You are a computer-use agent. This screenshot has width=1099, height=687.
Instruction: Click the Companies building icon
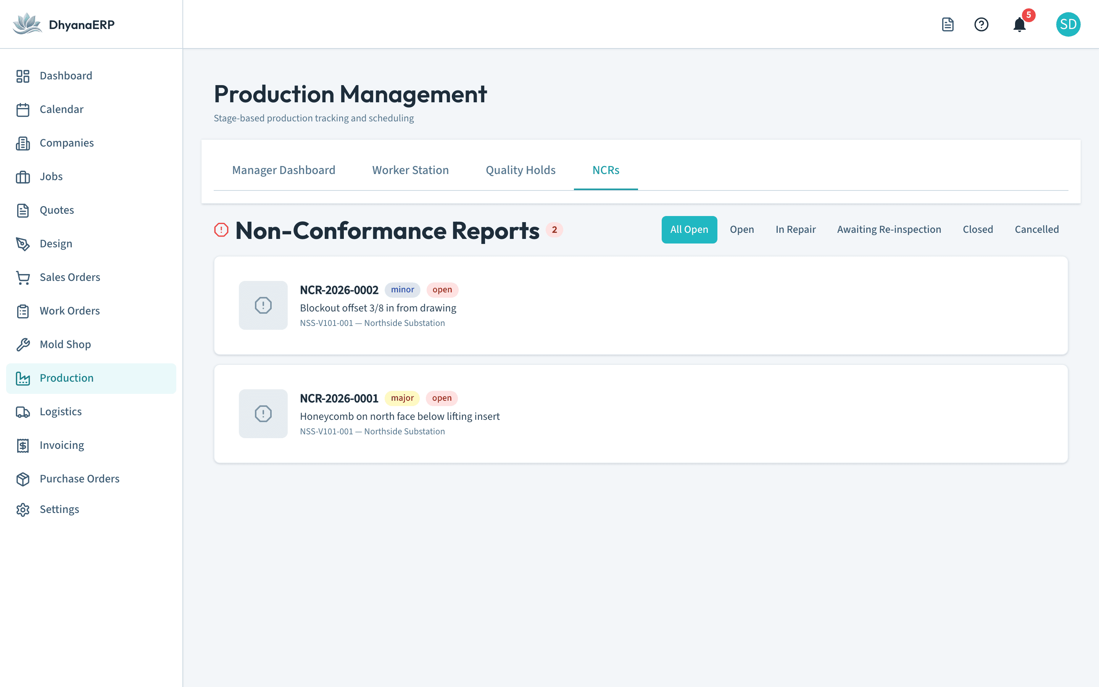coord(23,143)
